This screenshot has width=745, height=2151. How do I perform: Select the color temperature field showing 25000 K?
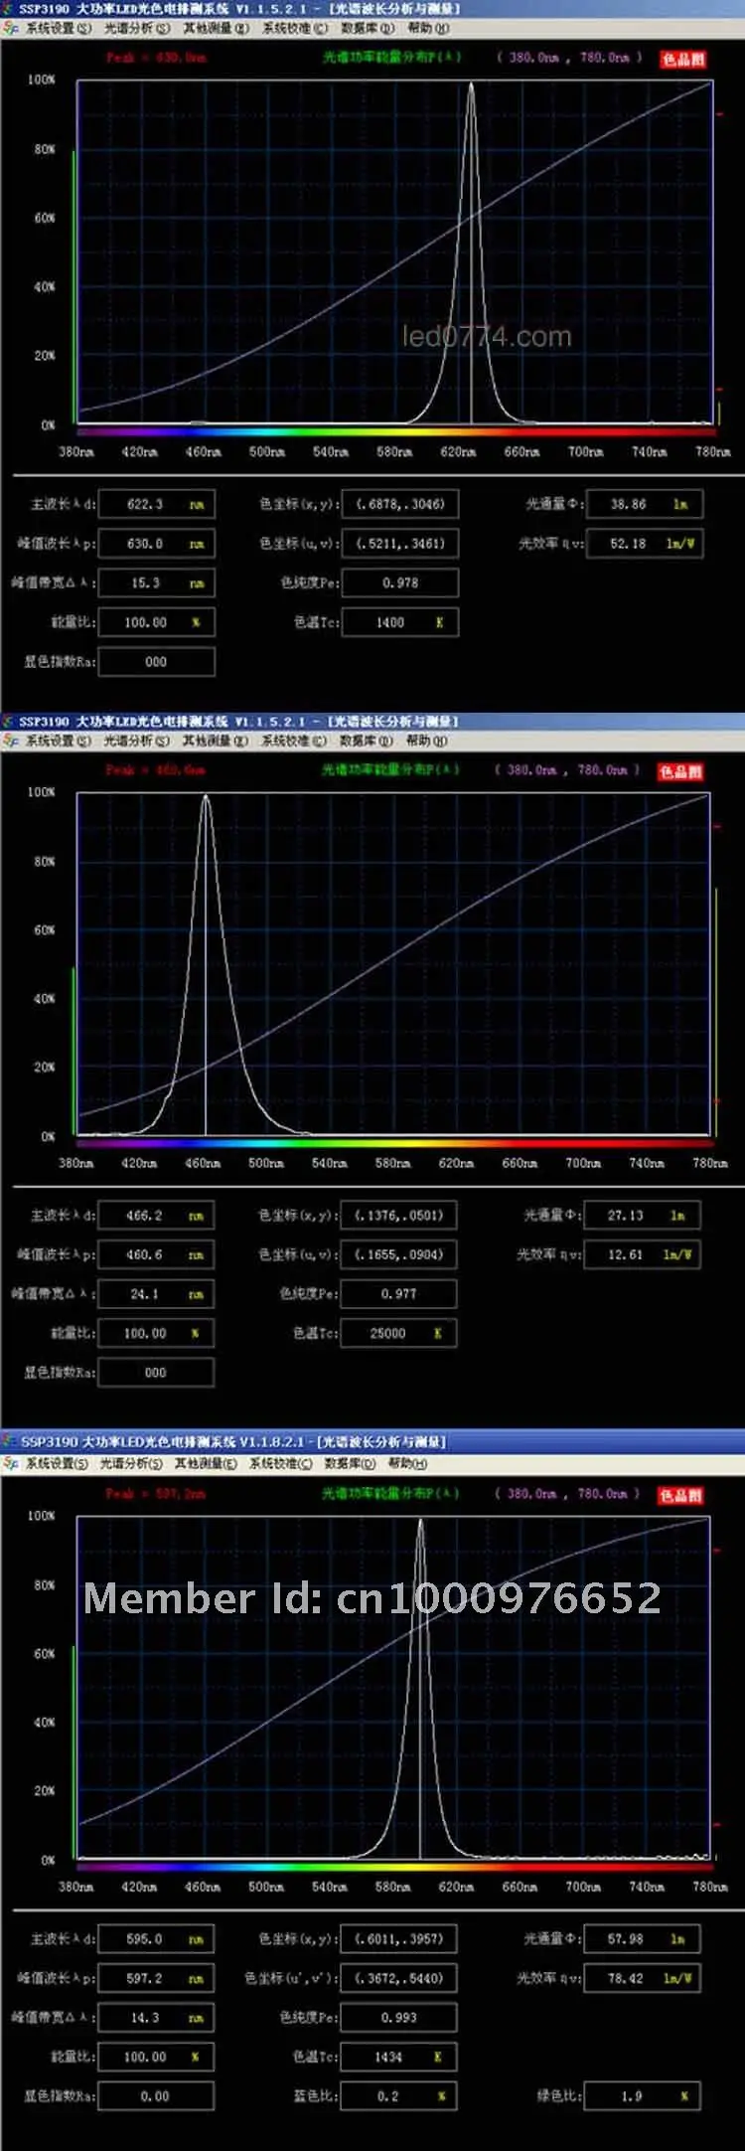399,1333
